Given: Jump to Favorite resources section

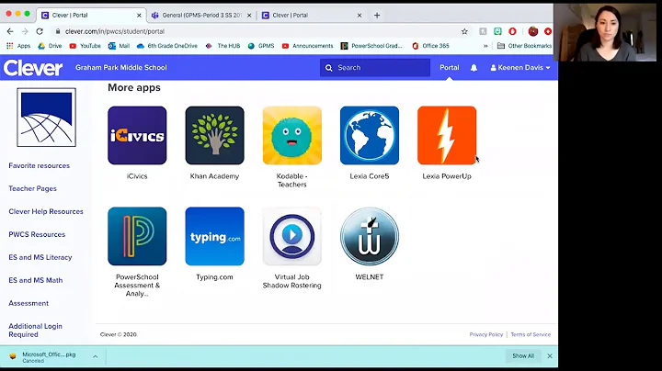Looking at the screenshot, I should coord(40,165).
